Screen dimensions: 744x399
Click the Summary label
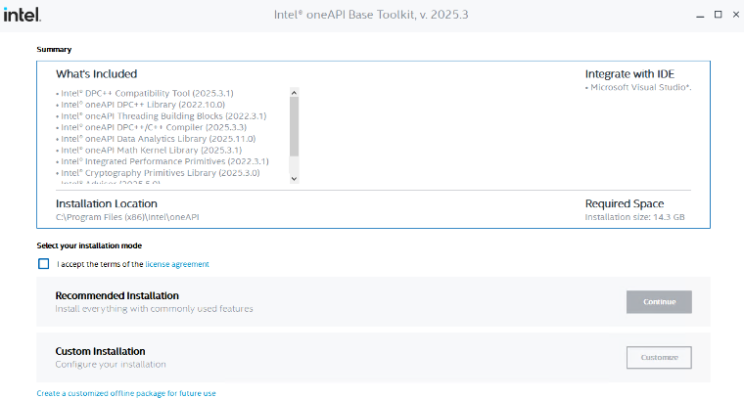click(54, 49)
